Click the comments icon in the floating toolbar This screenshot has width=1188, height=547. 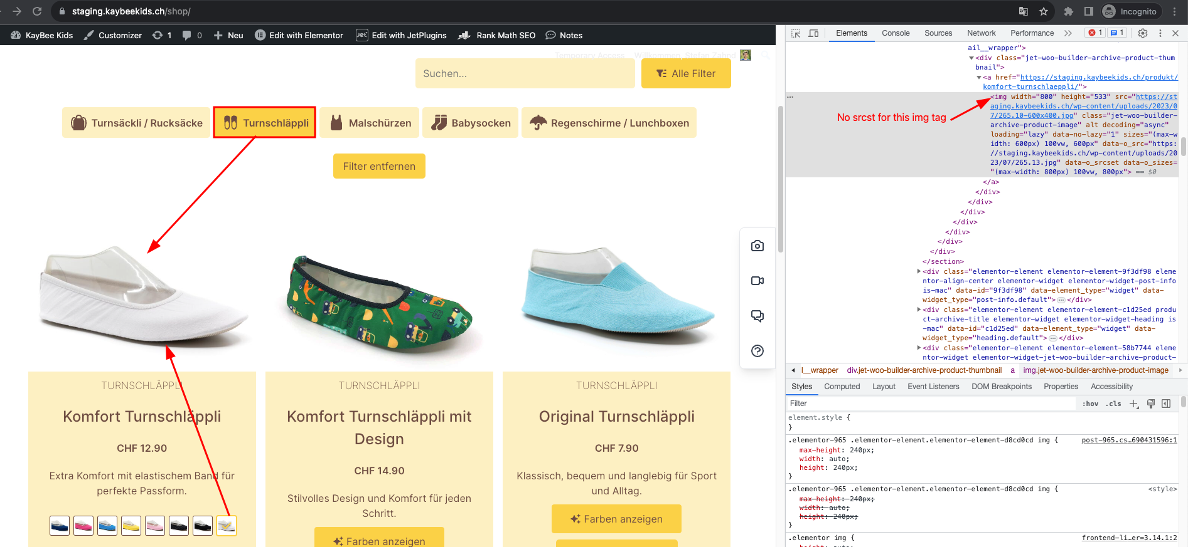pos(757,316)
